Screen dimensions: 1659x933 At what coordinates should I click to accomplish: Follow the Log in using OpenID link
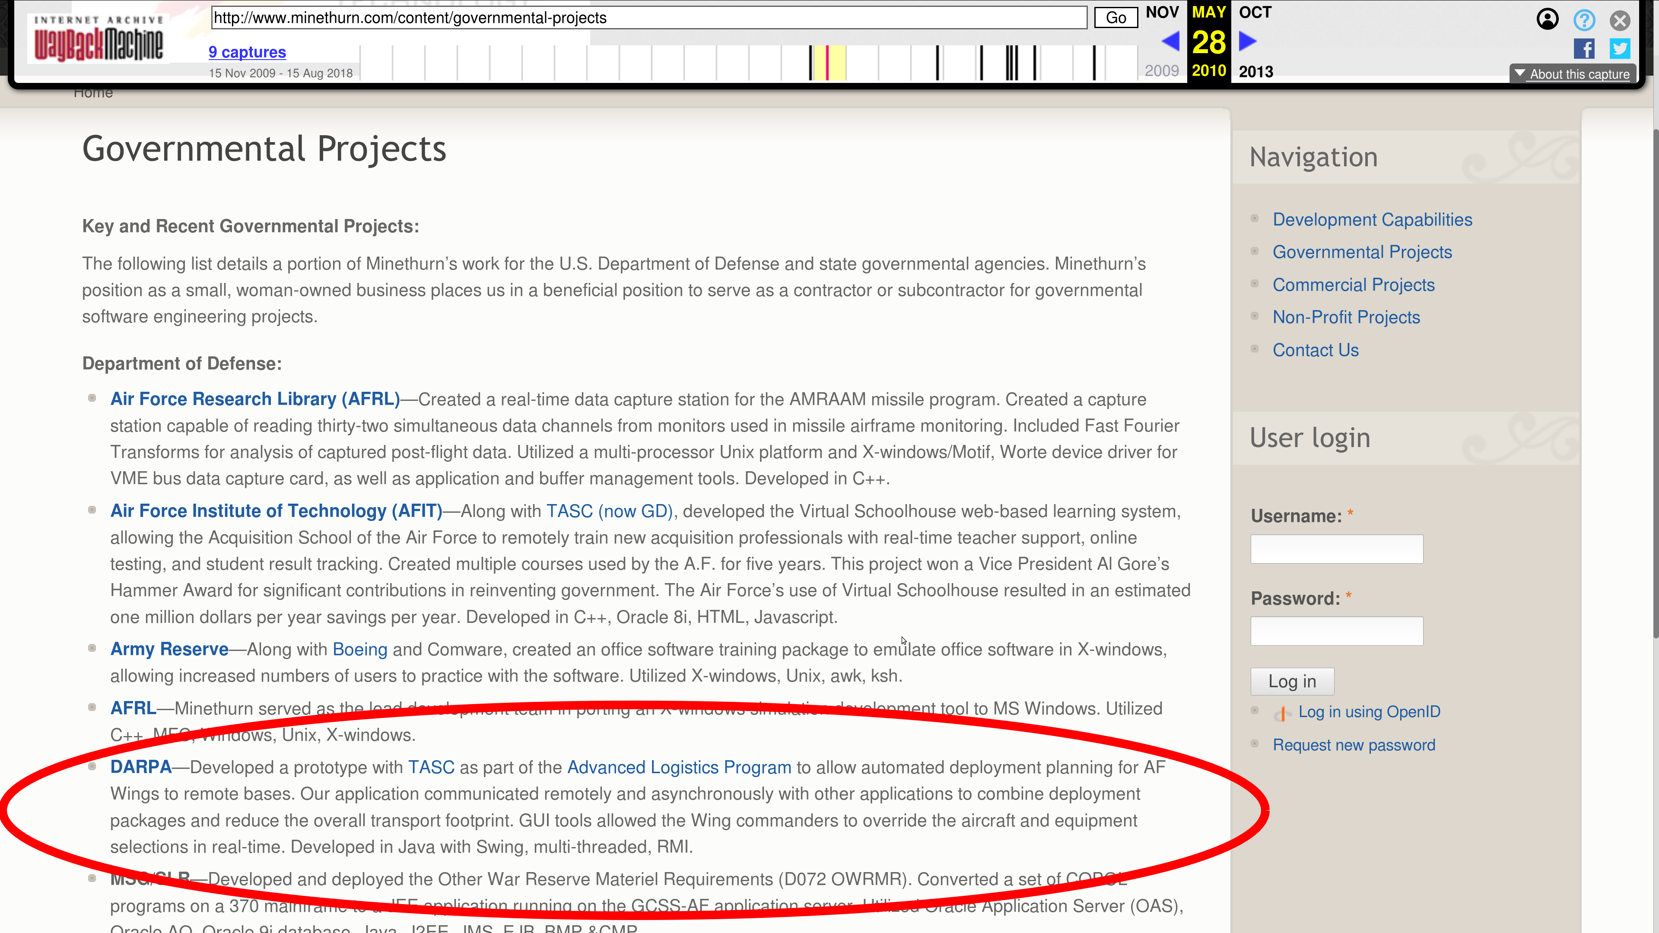[x=1369, y=711]
